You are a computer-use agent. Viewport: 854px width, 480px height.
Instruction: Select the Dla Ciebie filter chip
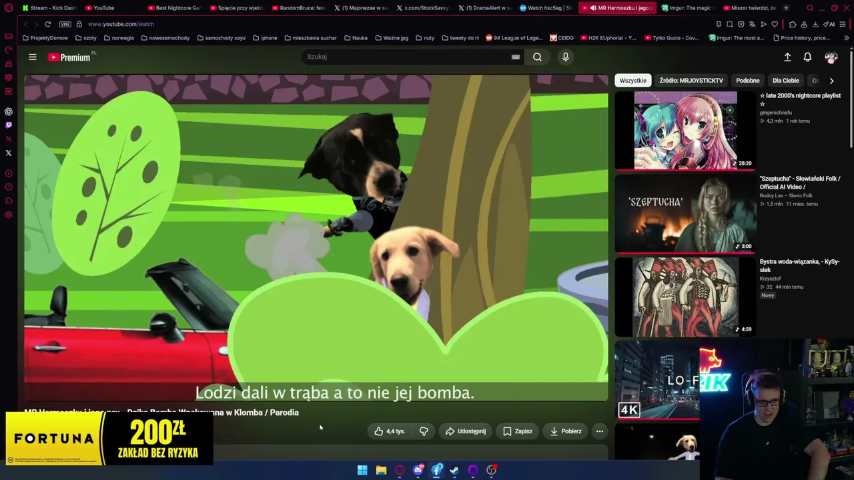click(x=786, y=81)
